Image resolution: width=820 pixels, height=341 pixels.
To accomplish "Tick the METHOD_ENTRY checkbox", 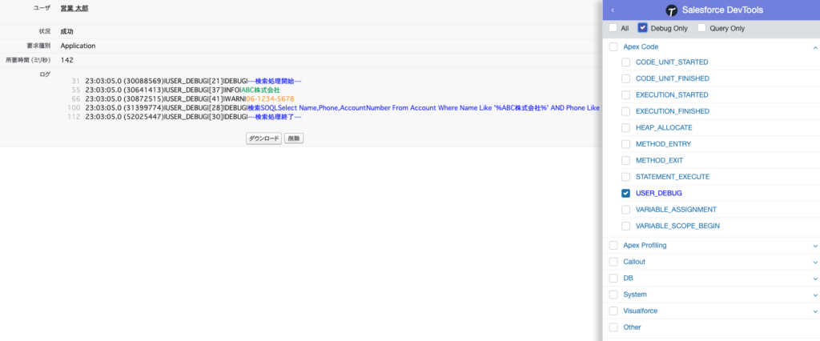I will point(625,144).
